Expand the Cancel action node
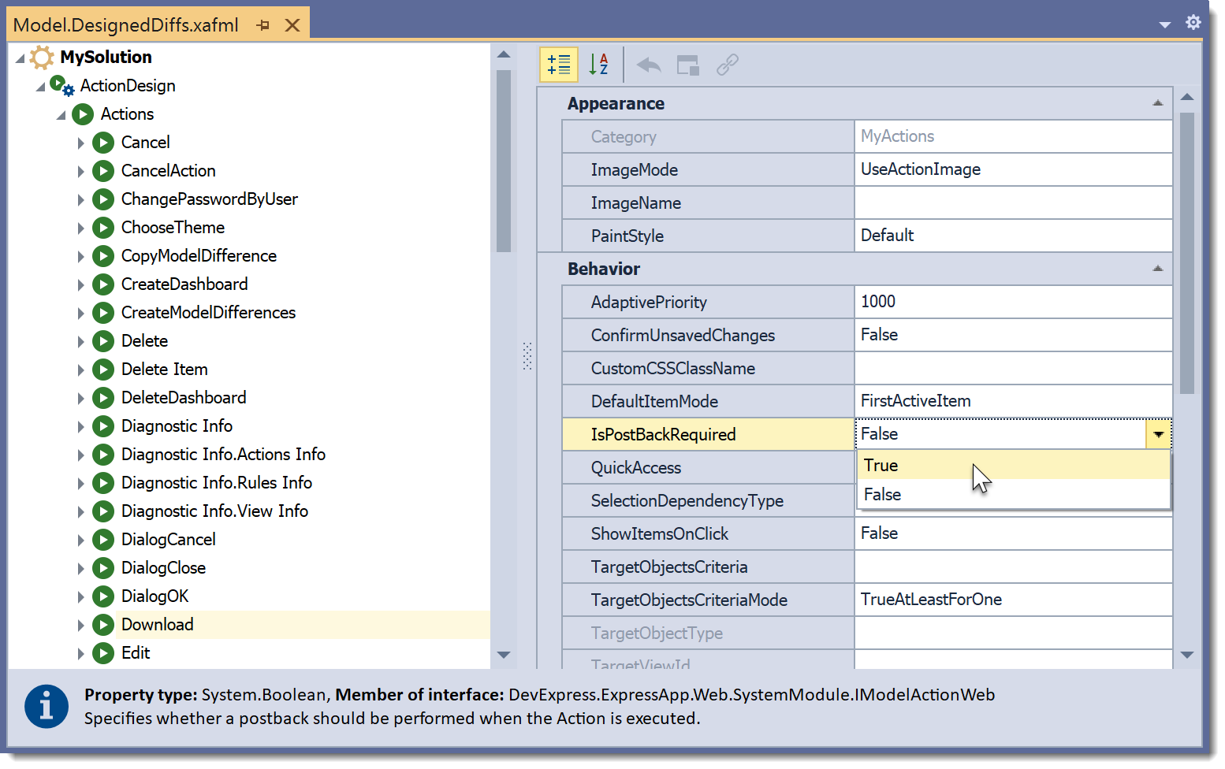This screenshot has height=769, width=1225. point(82,143)
